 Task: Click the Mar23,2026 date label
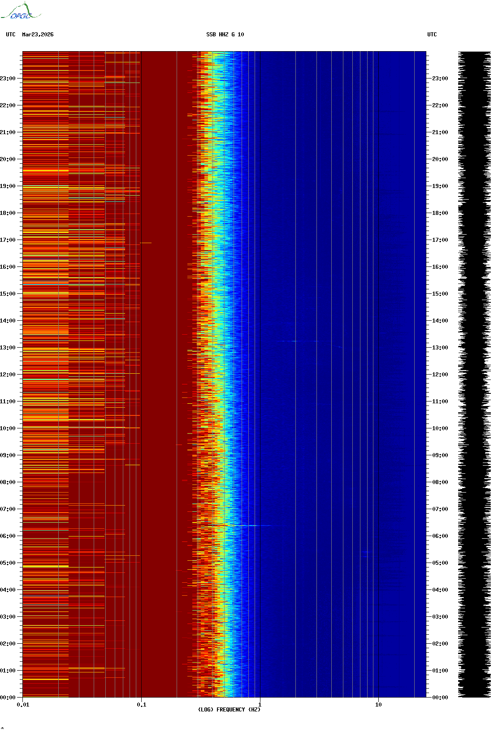[38, 35]
